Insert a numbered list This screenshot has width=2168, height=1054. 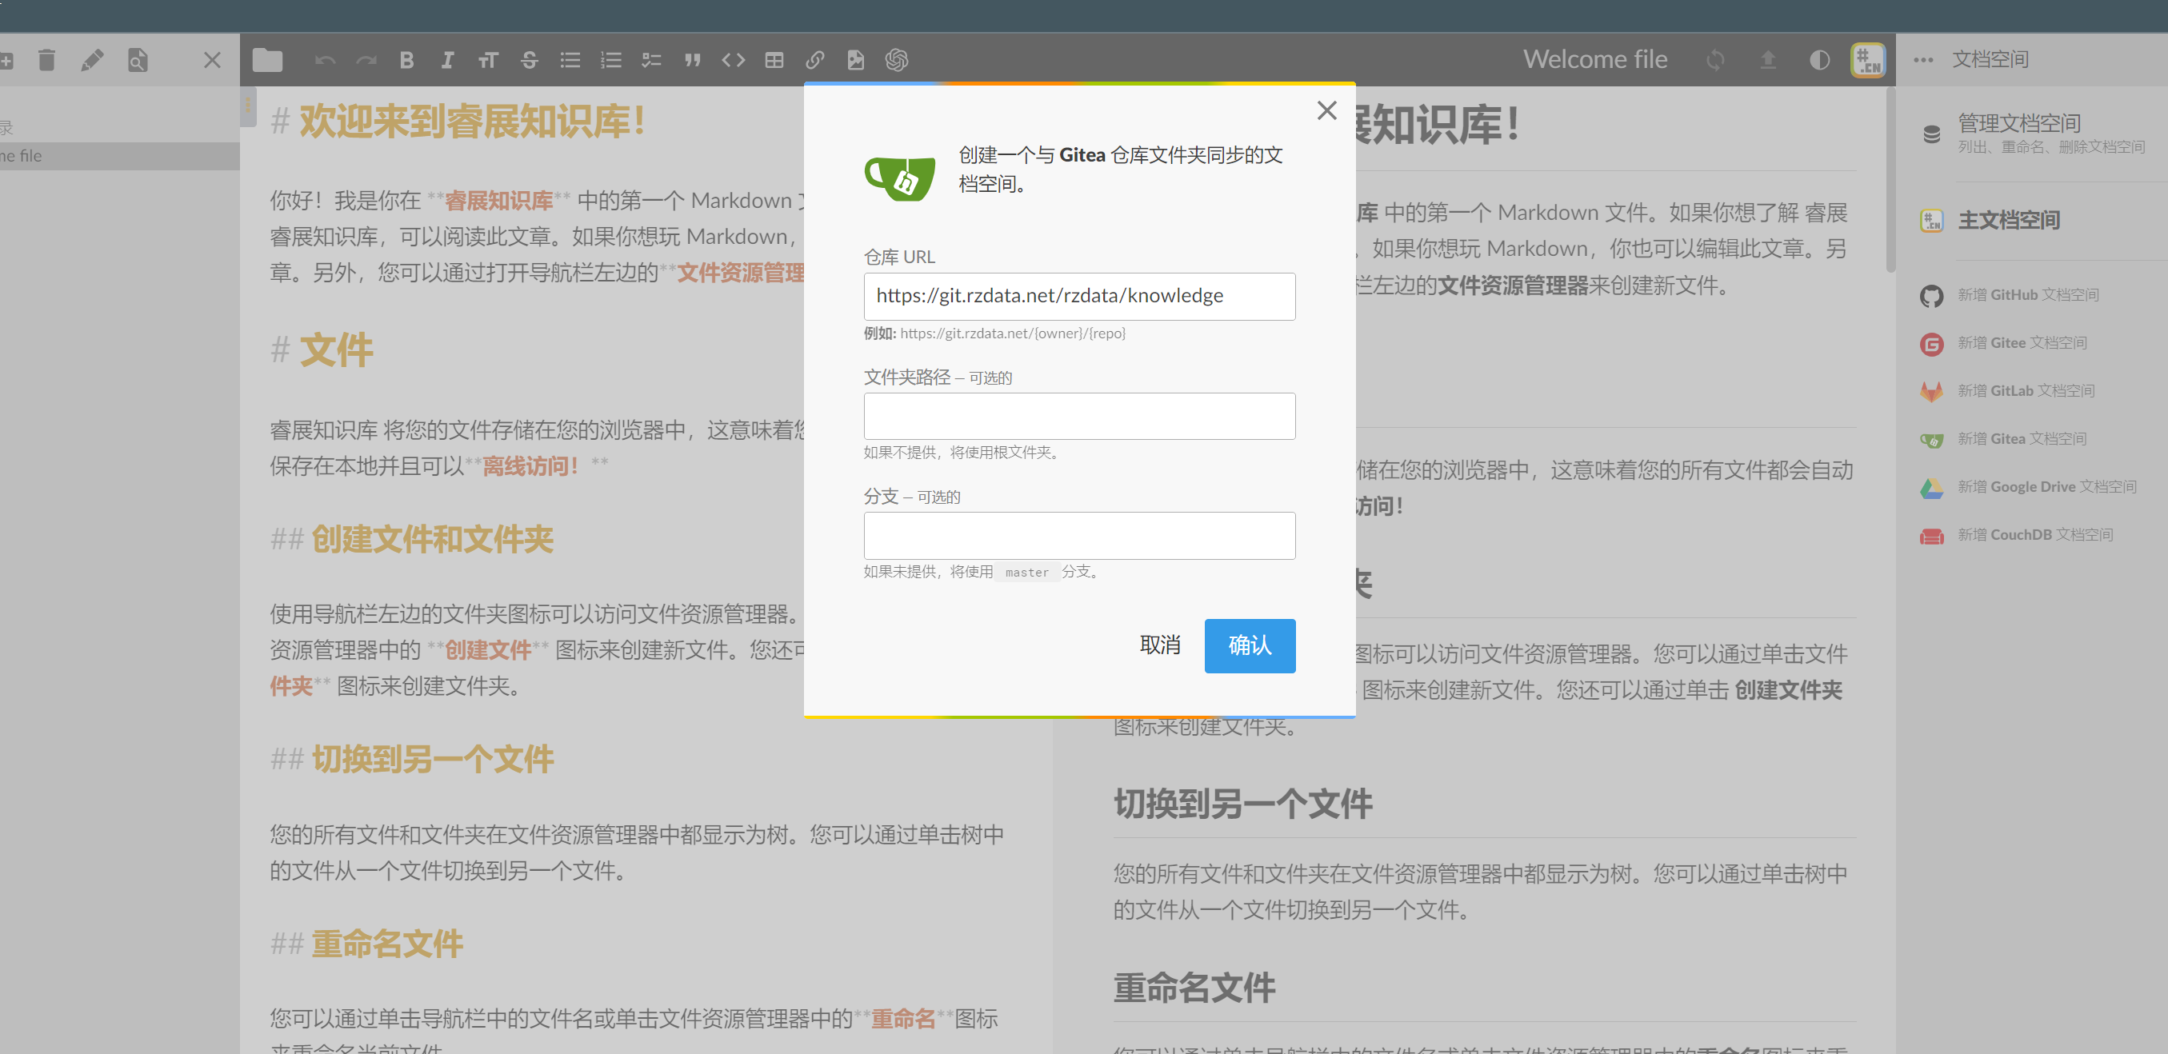click(610, 60)
